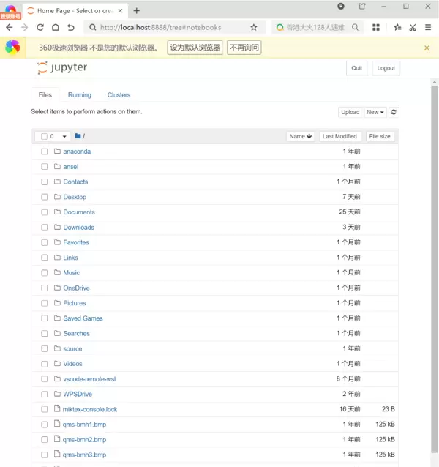Tick the checkbox for miktex-console.lock
The width and height of the screenshot is (439, 467).
point(45,409)
